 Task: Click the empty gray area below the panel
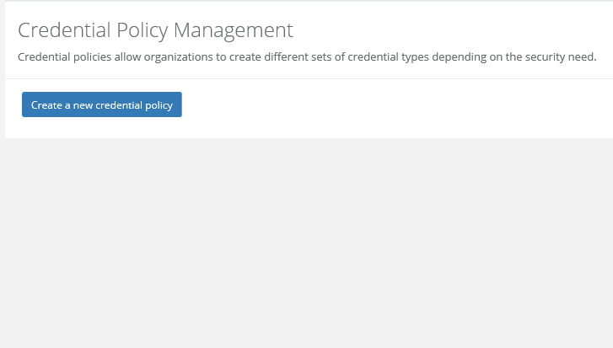(307, 244)
